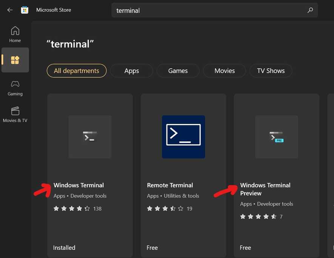Click the search magnifier icon

tap(310, 10)
